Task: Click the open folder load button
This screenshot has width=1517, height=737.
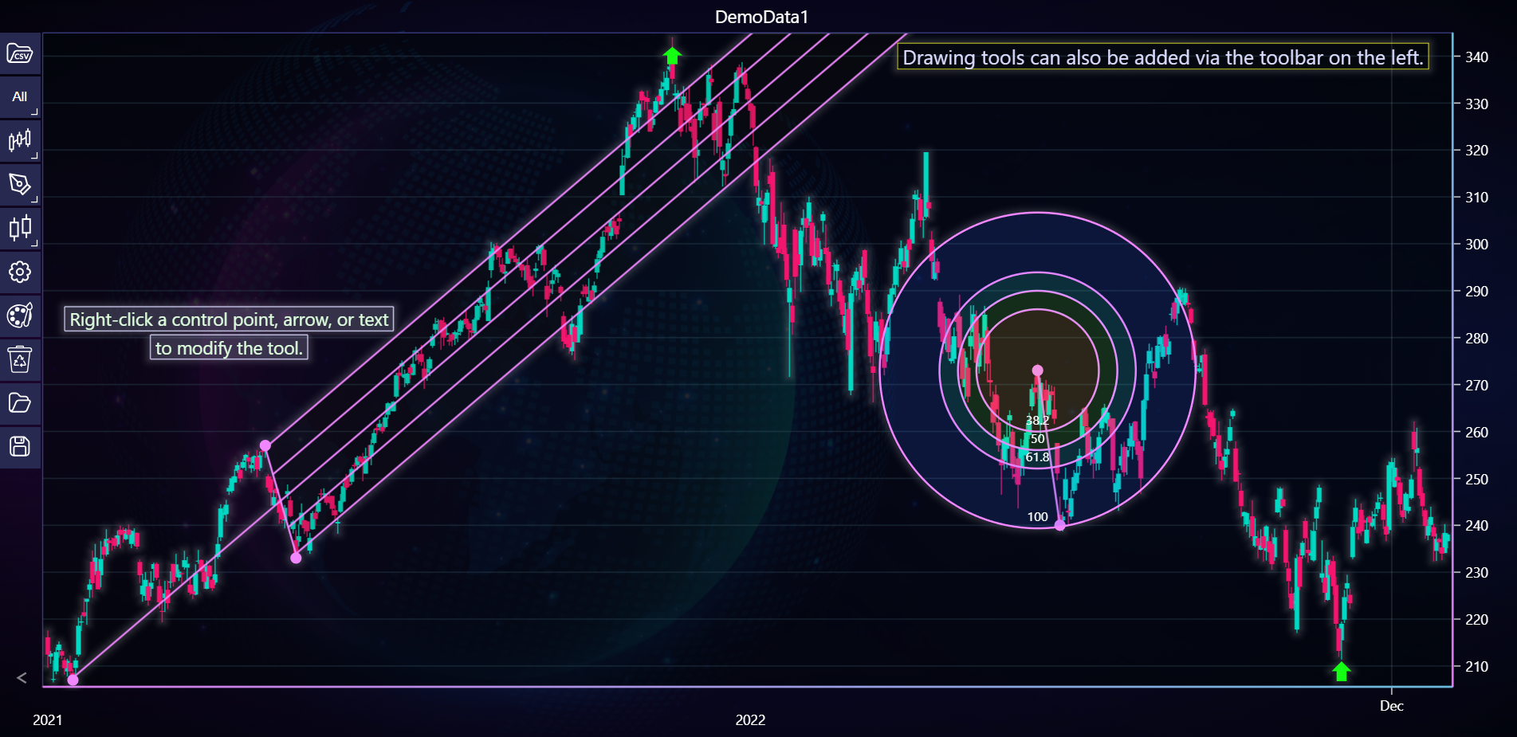Action: pyautogui.click(x=20, y=402)
